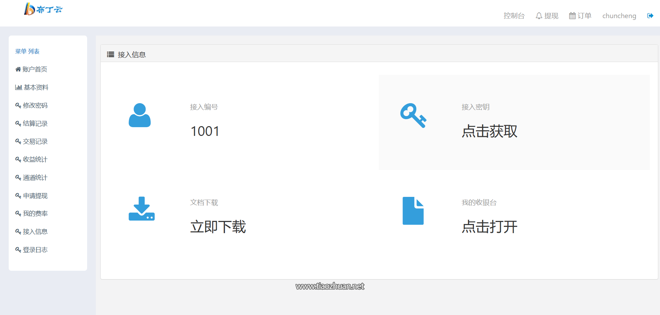
Task: Click the home icon beside 账户首页
Action: click(18, 69)
